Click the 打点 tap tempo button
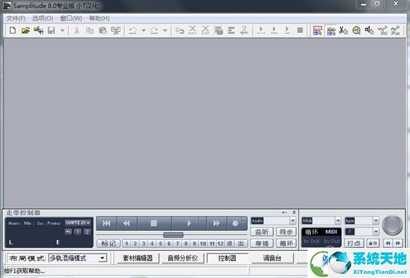The height and width of the screenshot is (278, 410). (x=354, y=244)
